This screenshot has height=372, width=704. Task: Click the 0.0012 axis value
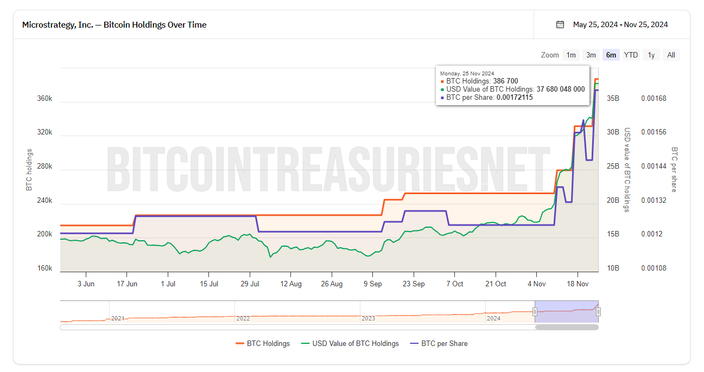(x=652, y=234)
